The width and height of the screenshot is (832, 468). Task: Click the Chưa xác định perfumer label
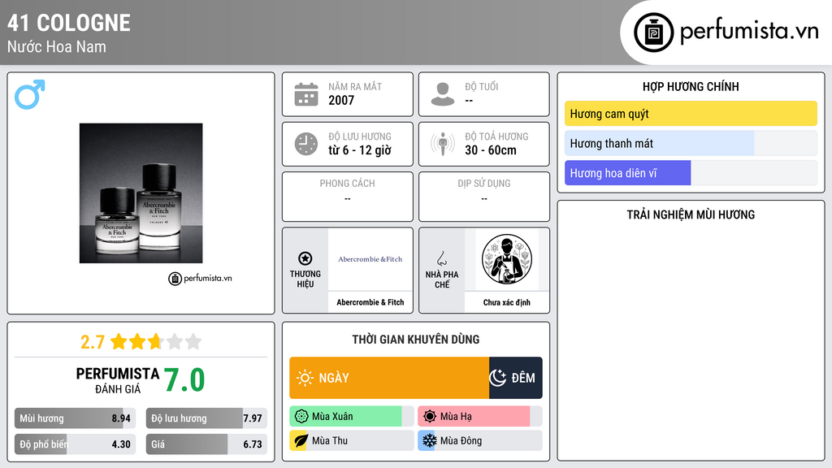(507, 302)
